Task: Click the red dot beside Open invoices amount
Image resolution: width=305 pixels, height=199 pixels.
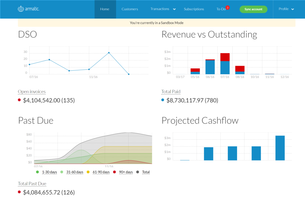Action: click(x=19, y=100)
